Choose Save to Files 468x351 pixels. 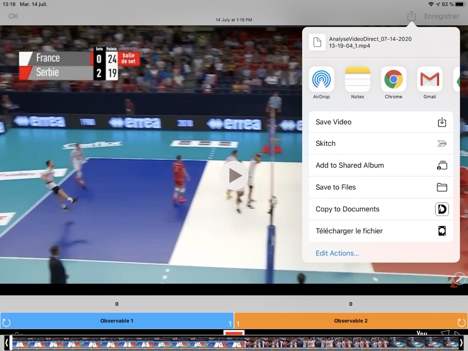[381, 187]
